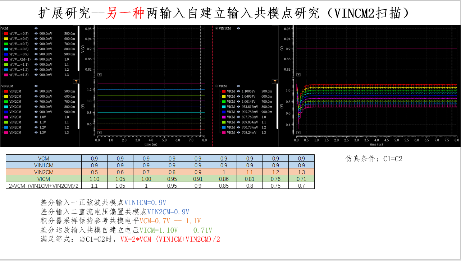Click the orange filter icon above VIN2CM list
The width and height of the screenshot is (461, 261).
pos(76,81)
